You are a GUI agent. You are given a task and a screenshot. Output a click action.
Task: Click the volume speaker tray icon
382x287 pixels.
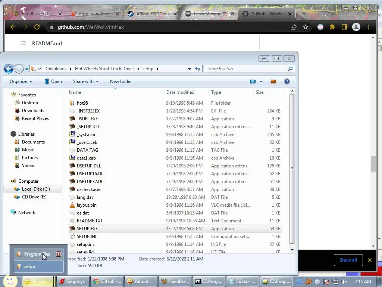344,282
